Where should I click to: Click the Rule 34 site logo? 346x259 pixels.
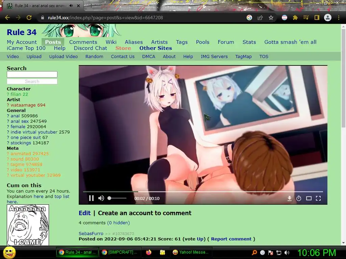22,32
